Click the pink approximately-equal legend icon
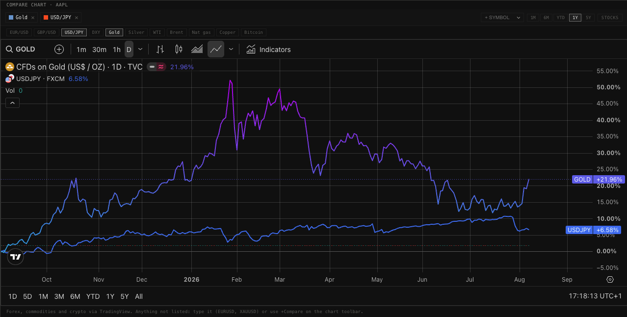The image size is (627, 317). point(161,67)
